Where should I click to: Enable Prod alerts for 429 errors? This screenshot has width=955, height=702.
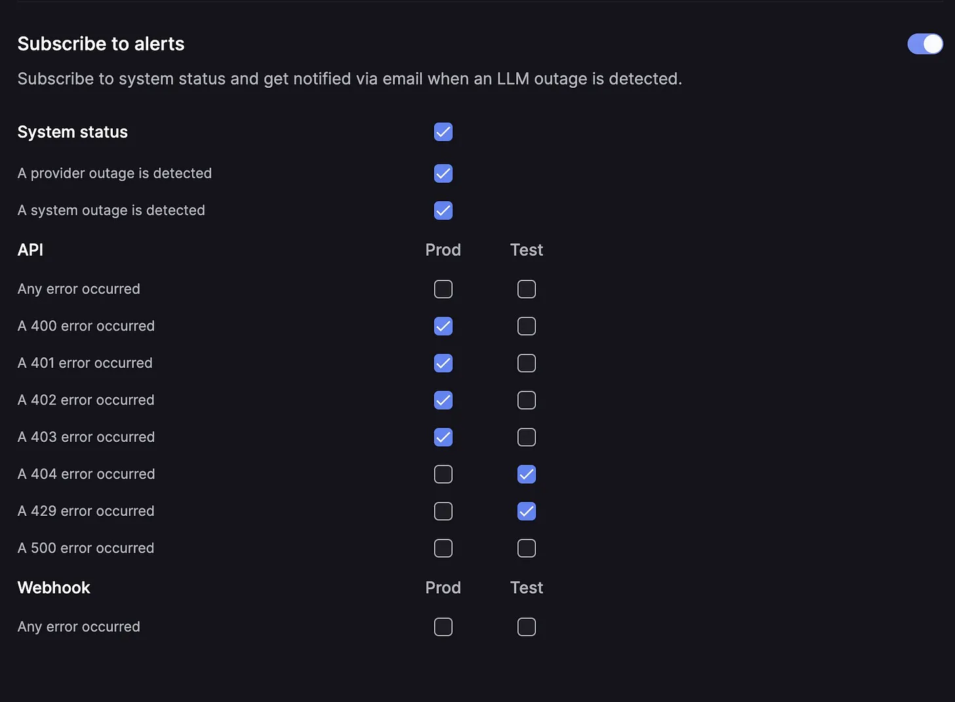(x=443, y=511)
